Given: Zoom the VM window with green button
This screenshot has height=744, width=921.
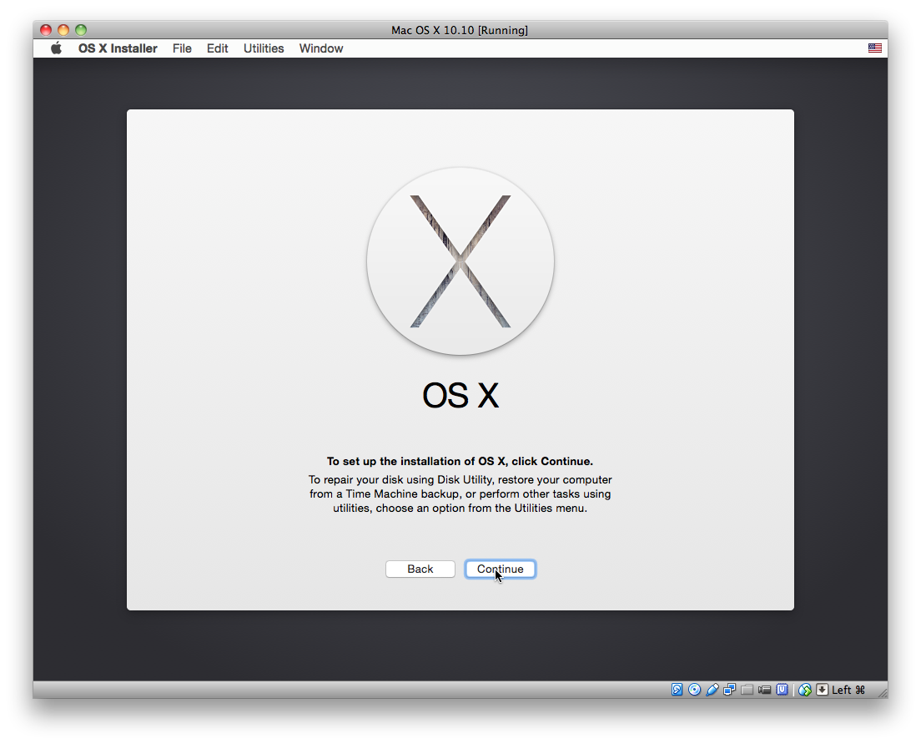Looking at the screenshot, I should tap(81, 30).
